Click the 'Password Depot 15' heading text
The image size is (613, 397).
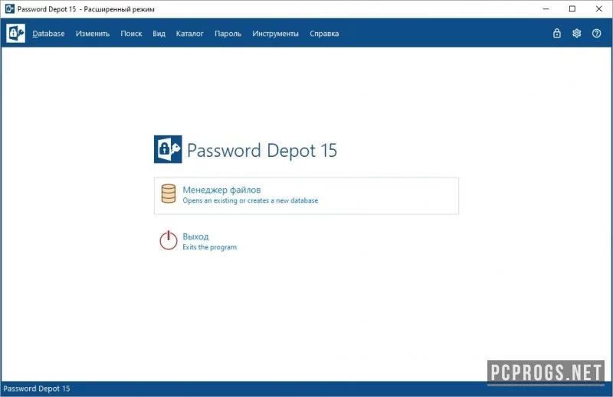point(262,151)
